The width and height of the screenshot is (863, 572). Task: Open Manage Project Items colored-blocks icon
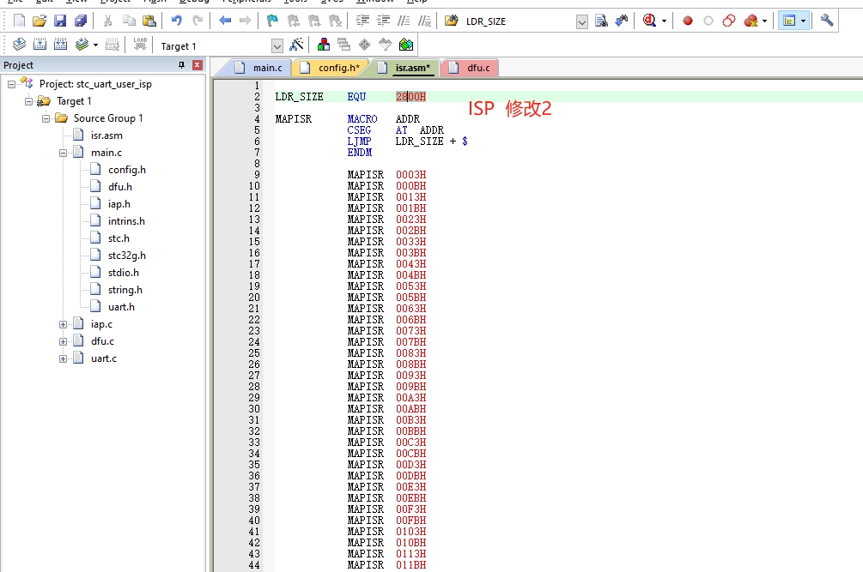pyautogui.click(x=324, y=45)
